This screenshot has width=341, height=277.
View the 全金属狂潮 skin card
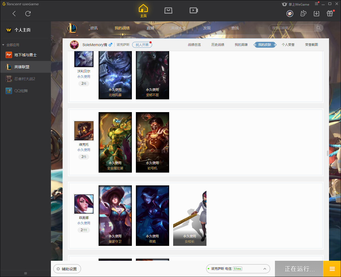(x=115, y=142)
